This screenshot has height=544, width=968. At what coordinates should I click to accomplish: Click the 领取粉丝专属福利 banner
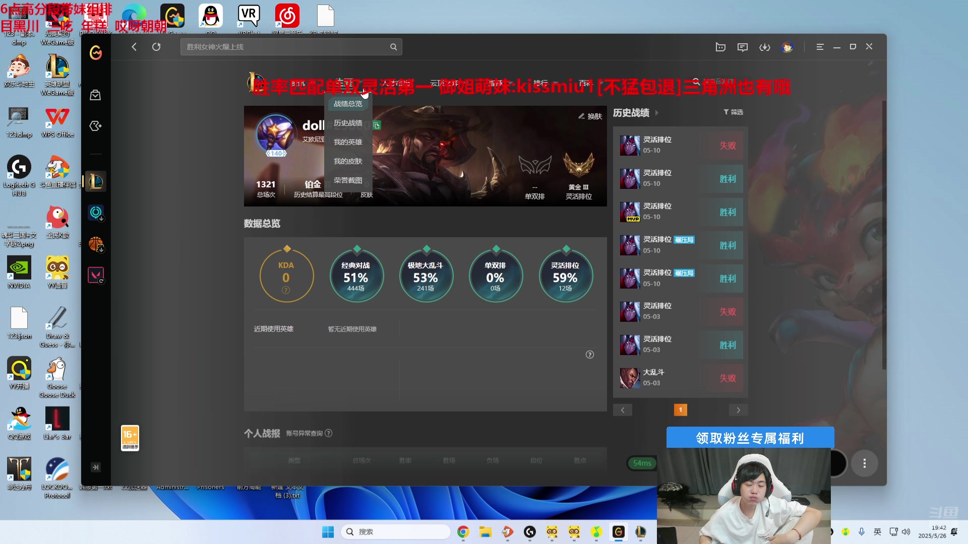(x=750, y=438)
